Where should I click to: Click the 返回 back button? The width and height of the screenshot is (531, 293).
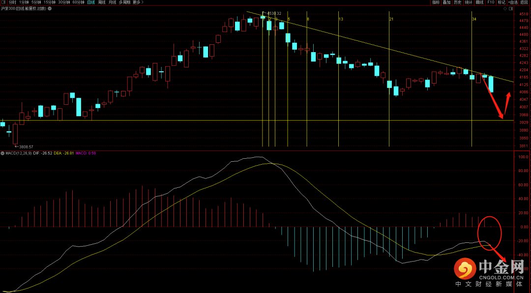click(524, 2)
